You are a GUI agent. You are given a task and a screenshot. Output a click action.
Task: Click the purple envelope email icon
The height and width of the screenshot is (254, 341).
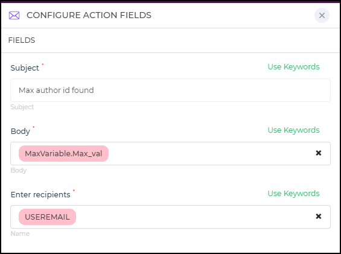coord(14,16)
